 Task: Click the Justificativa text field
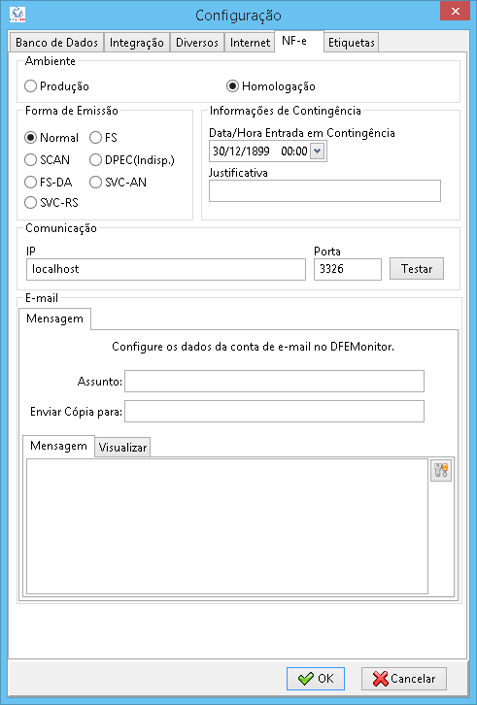pyautogui.click(x=324, y=190)
